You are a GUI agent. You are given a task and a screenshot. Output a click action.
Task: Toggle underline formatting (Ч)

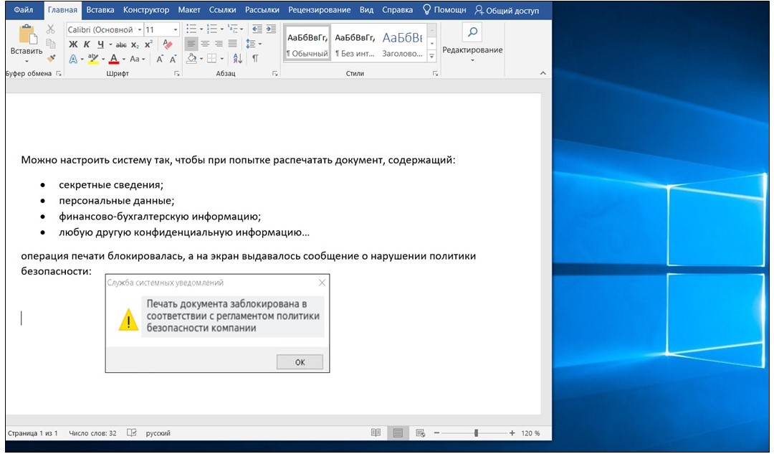100,44
